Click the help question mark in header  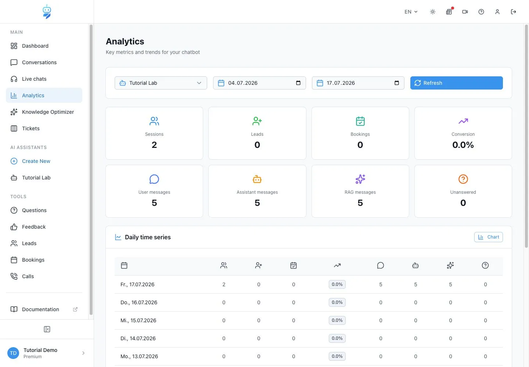pos(481,12)
